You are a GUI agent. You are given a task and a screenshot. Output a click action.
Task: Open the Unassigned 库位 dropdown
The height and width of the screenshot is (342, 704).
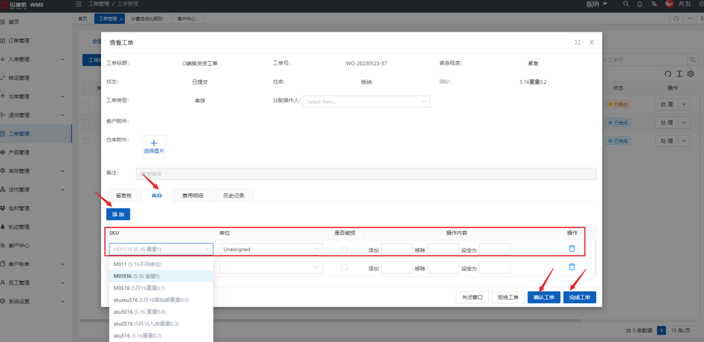271,249
